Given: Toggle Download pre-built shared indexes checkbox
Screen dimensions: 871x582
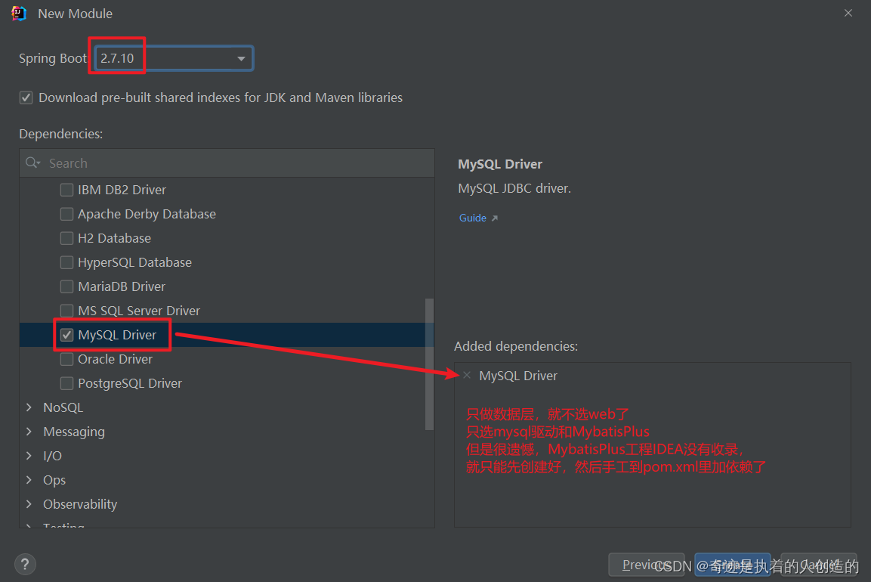Looking at the screenshot, I should click(26, 98).
